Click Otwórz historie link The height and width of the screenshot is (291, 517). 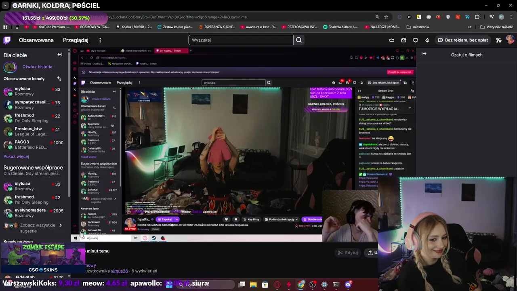tap(37, 67)
